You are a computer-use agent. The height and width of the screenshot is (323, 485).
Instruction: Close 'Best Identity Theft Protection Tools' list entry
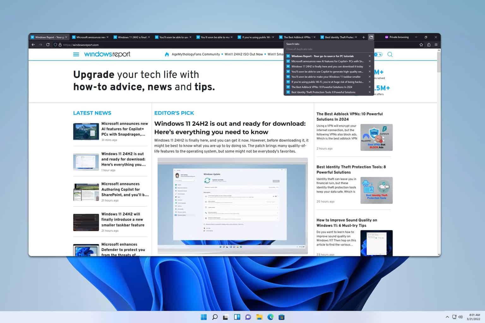tap(370, 92)
